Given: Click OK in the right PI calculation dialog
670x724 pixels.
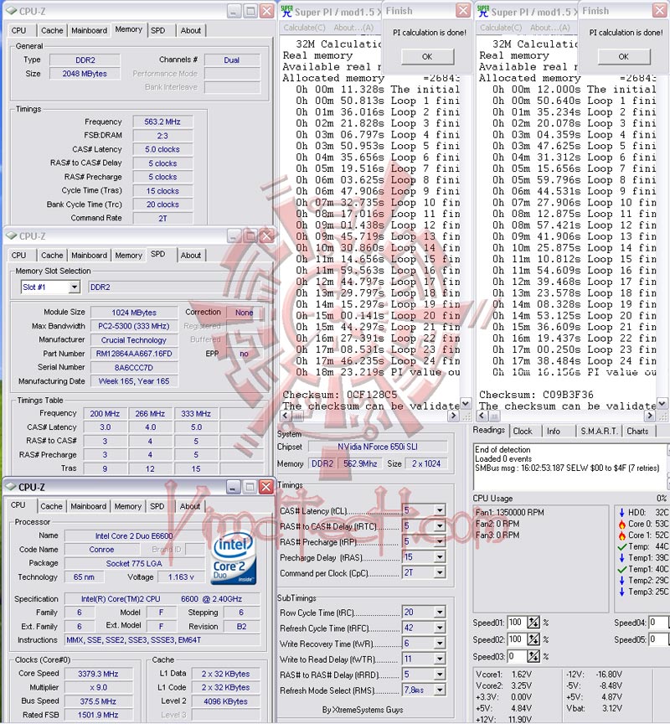Looking at the screenshot, I should point(623,56).
